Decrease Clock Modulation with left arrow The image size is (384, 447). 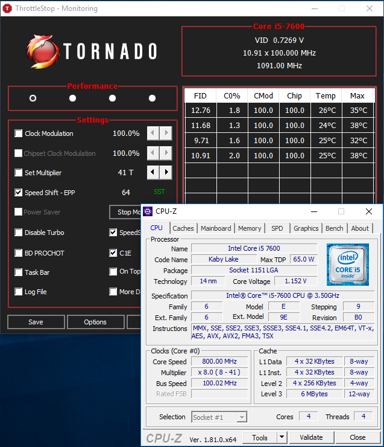pos(153,133)
